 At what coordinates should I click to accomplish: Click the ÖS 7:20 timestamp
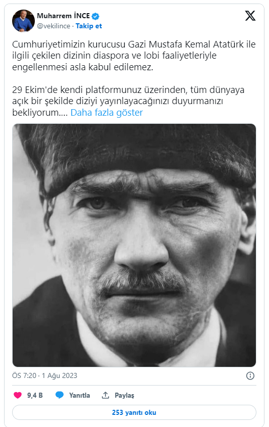(x=24, y=375)
